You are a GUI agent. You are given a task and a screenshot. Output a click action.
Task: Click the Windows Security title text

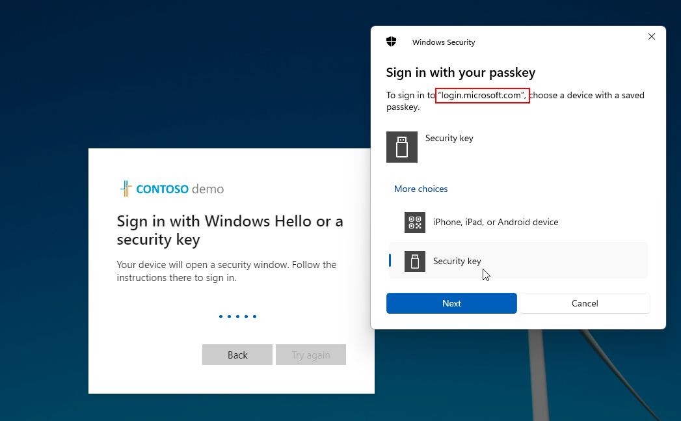tap(444, 42)
